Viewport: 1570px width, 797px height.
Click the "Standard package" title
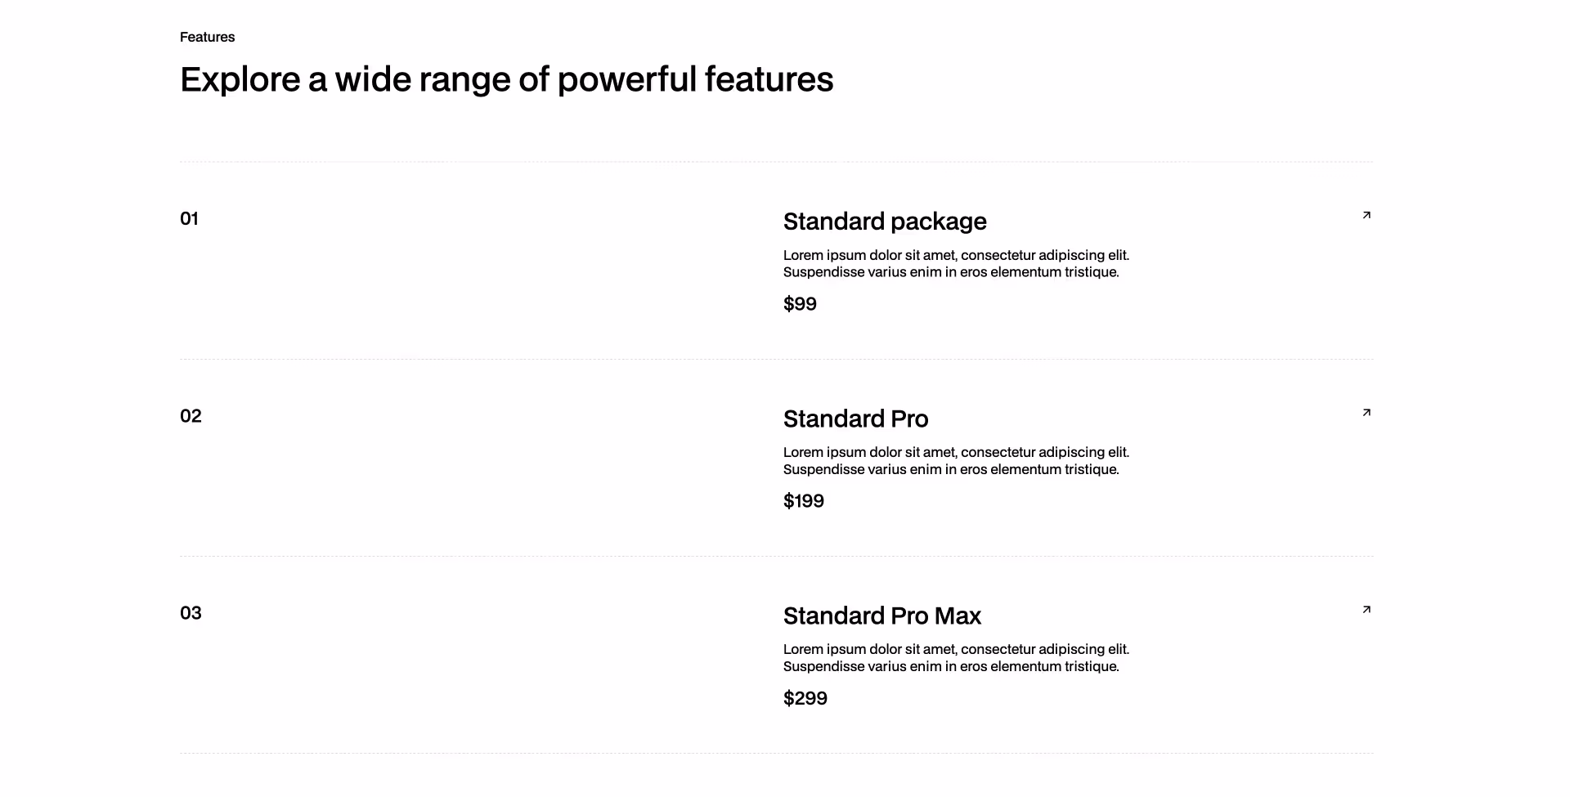[885, 221]
